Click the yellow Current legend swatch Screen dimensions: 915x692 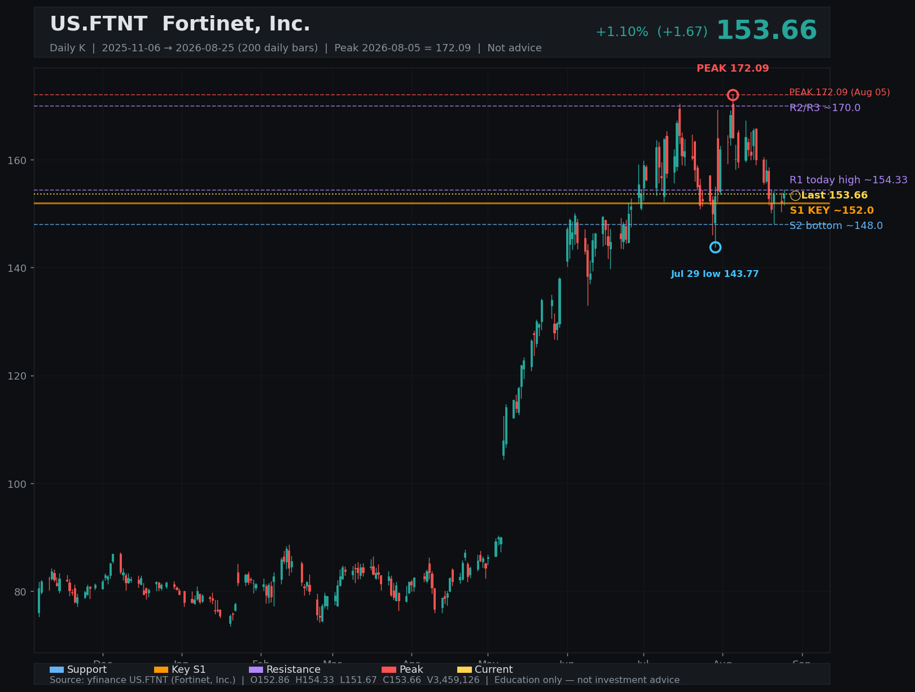click(464, 669)
